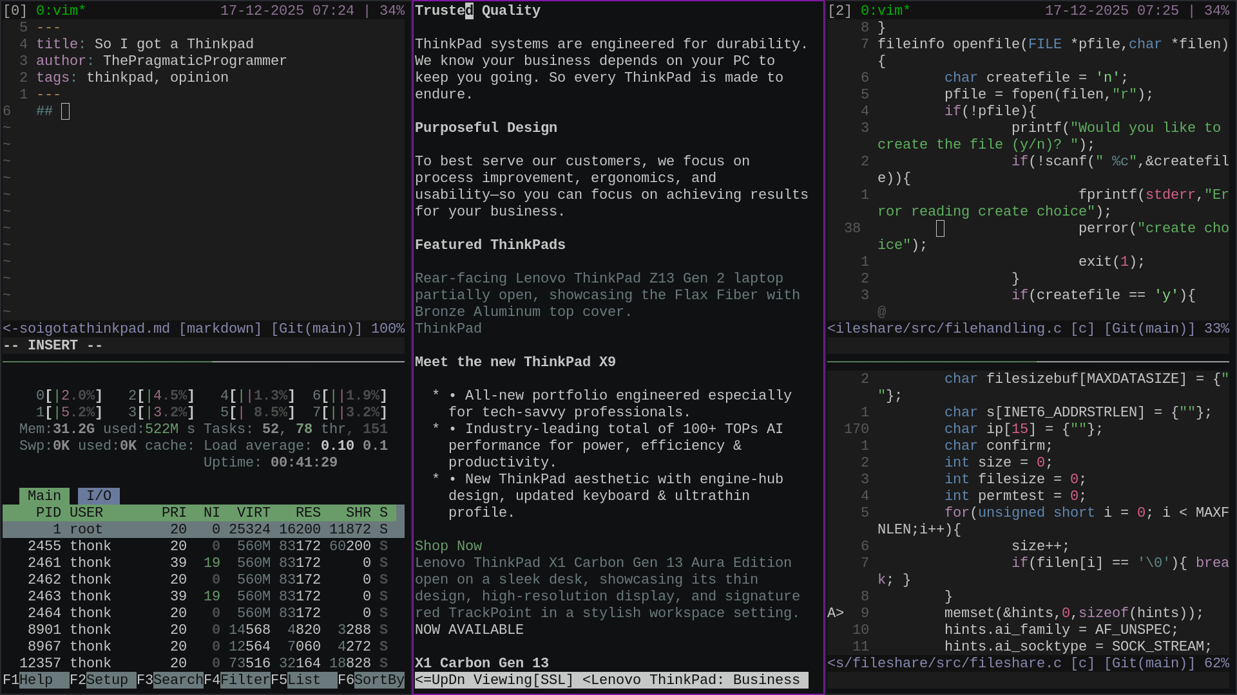Switch to the I/O tab in htop
Viewport: 1237px width, 695px height.
tap(99, 496)
